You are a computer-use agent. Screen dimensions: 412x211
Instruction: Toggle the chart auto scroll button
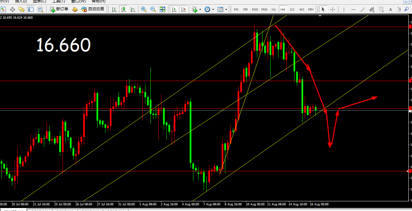click(174, 9)
